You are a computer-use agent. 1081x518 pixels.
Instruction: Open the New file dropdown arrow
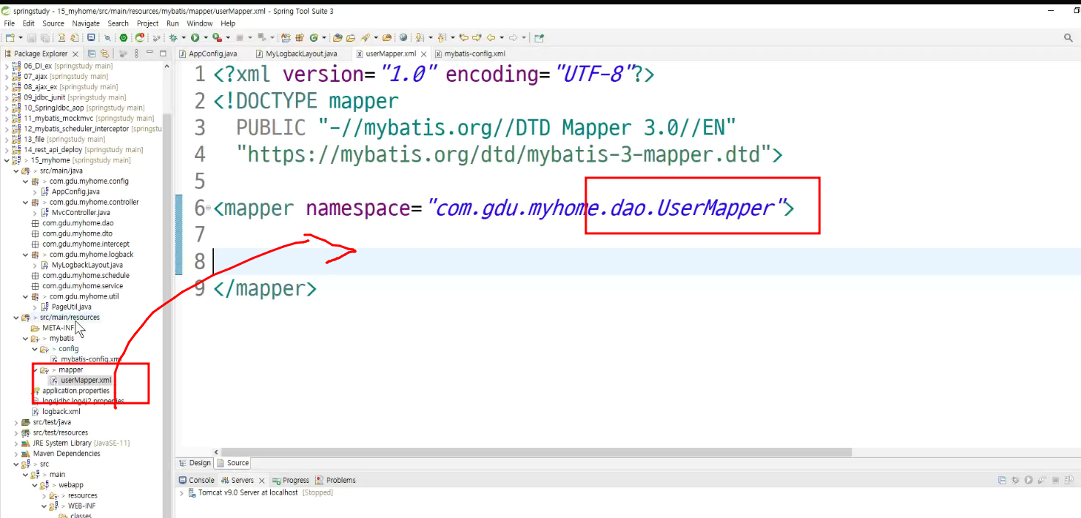21,37
